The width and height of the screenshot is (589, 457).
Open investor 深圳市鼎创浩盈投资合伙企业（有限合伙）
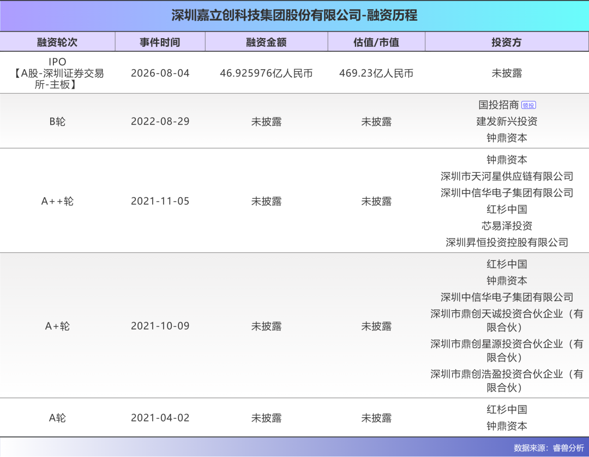click(507, 380)
